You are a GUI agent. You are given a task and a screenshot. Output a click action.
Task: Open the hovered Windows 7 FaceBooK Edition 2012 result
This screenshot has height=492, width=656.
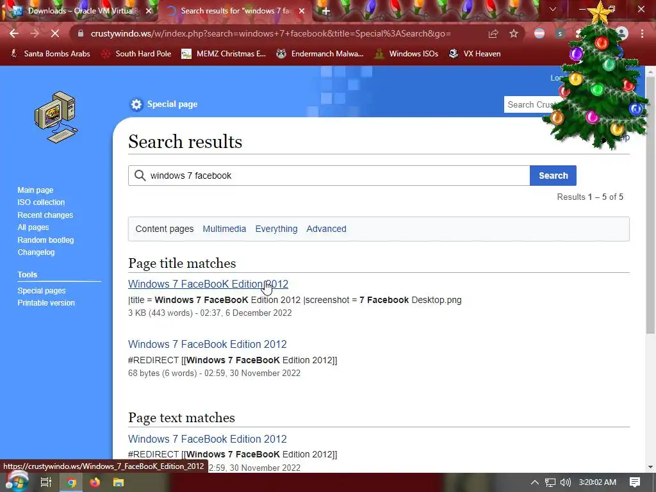208,284
